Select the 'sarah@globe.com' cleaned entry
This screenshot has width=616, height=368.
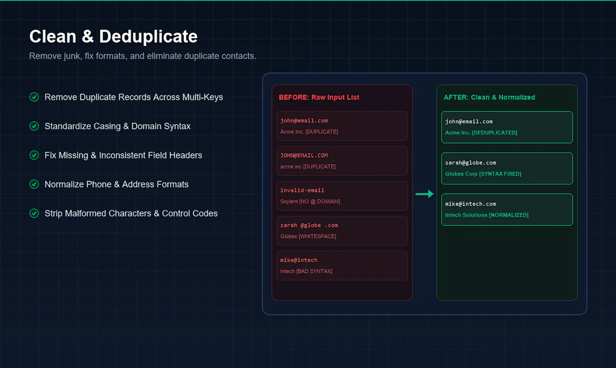pyautogui.click(x=471, y=163)
